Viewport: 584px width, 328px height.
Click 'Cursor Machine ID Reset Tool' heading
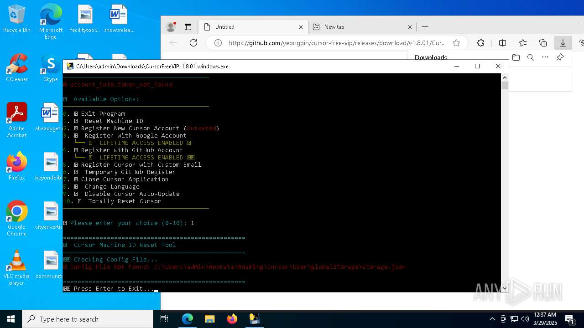(x=125, y=245)
